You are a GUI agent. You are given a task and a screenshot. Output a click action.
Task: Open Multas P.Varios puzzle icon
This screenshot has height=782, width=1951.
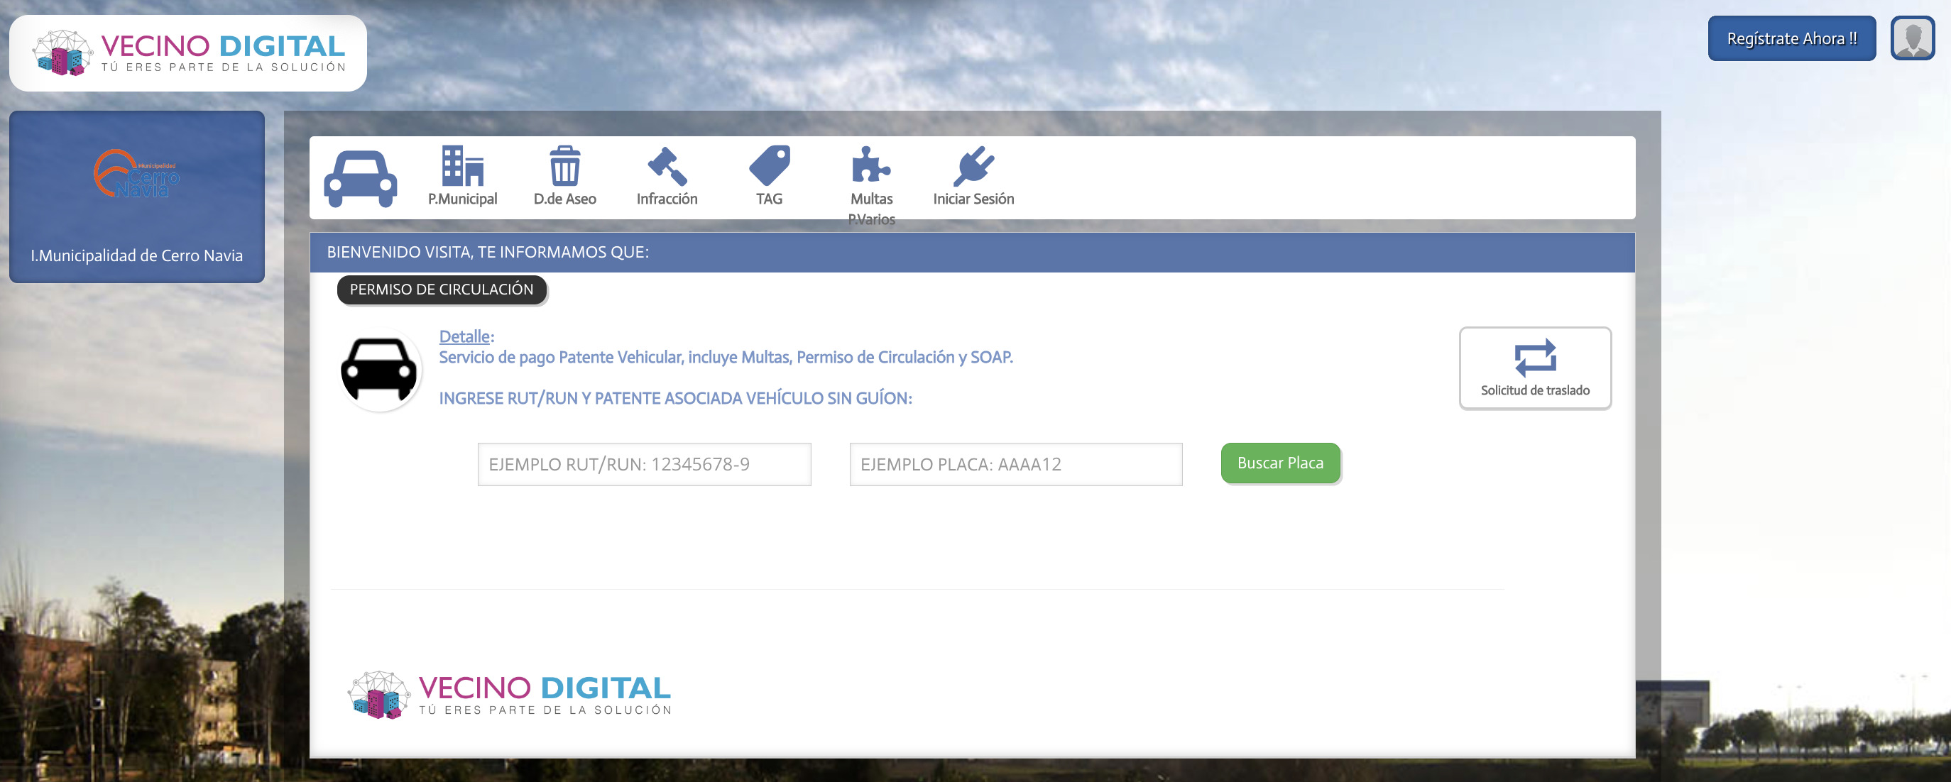coord(871,167)
